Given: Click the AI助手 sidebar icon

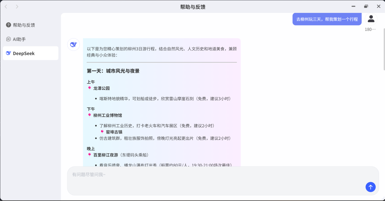Looking at the screenshot, I should [8, 39].
